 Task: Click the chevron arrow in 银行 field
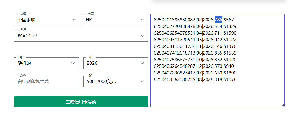pyautogui.click(x=142, y=36)
